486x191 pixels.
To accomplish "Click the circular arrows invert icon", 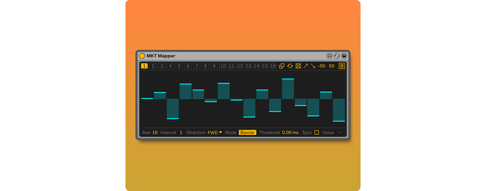I will (x=290, y=66).
